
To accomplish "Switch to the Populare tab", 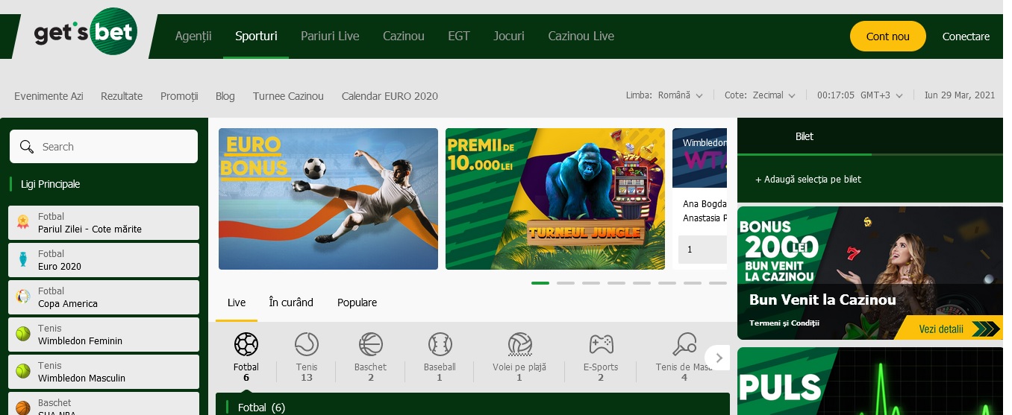I will (357, 302).
